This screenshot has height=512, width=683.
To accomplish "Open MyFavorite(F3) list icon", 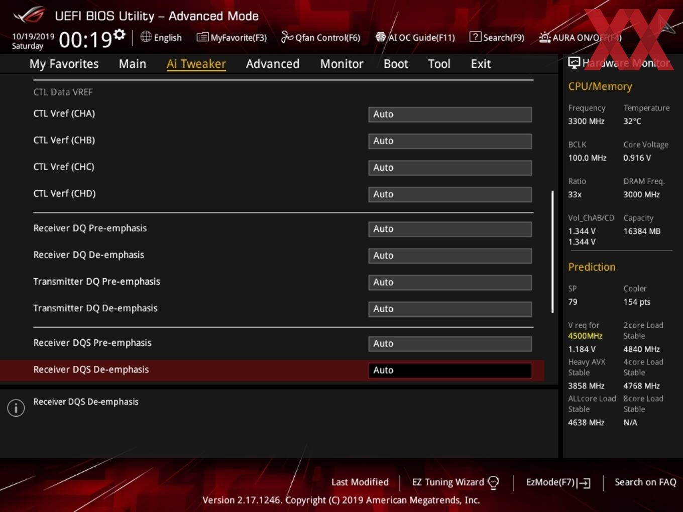I will [x=202, y=37].
